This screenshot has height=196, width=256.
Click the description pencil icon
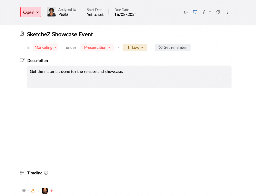(22, 60)
